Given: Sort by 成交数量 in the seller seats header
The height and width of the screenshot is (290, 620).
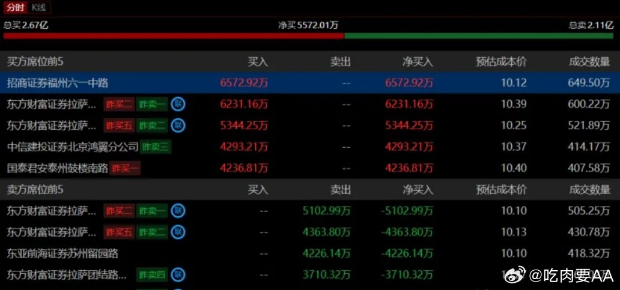Looking at the screenshot, I should [x=589, y=190].
